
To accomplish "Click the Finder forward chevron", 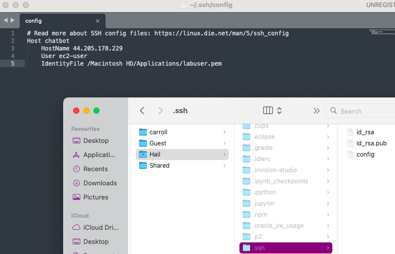I will tap(160, 111).
